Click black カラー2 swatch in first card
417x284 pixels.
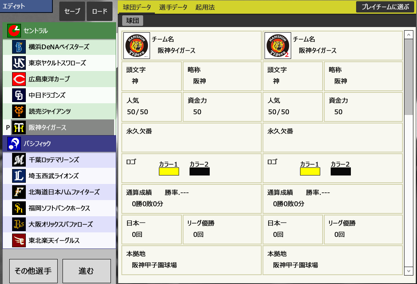[x=200, y=171]
